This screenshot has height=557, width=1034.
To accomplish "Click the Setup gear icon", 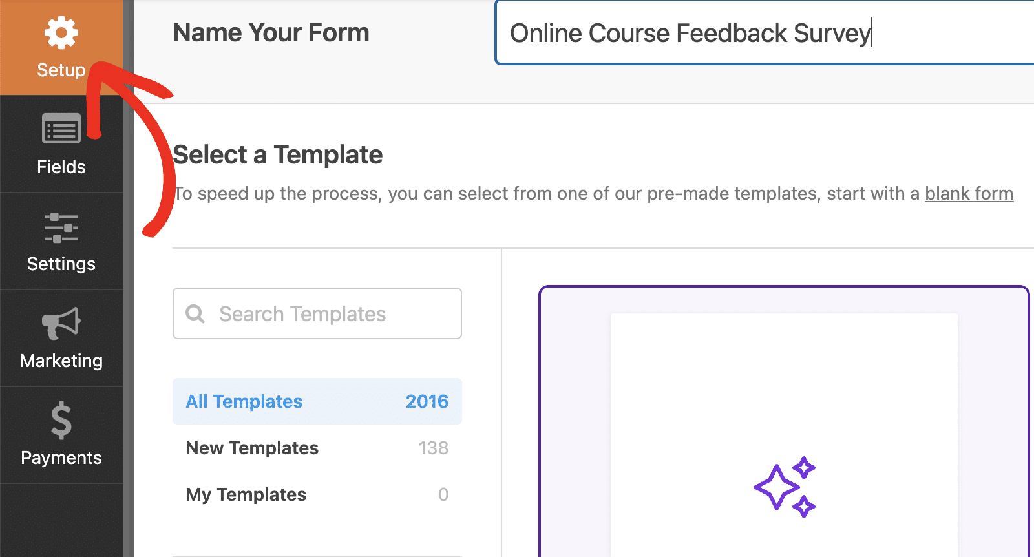I will [61, 33].
